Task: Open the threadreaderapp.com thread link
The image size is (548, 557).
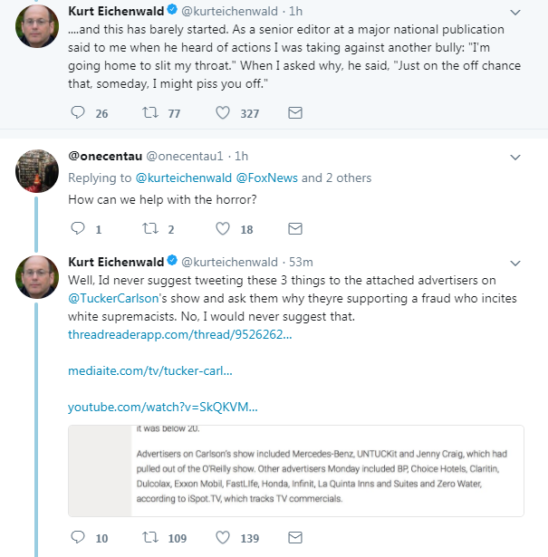Action: pos(179,334)
